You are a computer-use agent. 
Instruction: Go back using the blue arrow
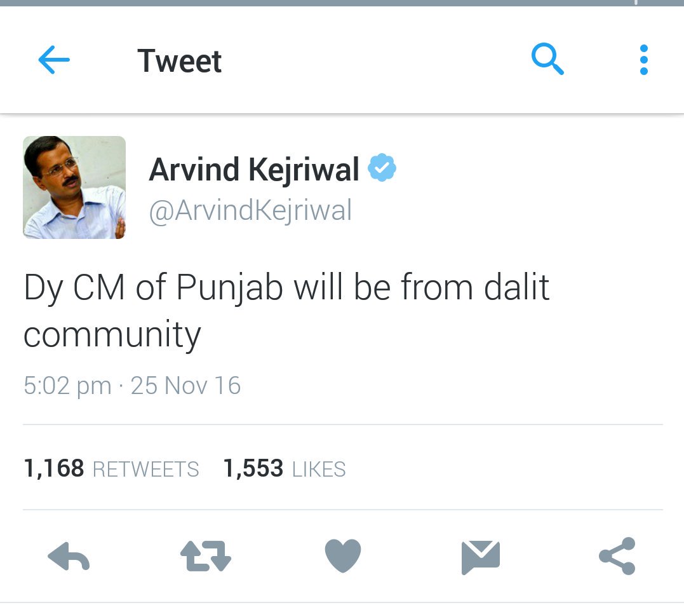click(x=54, y=60)
